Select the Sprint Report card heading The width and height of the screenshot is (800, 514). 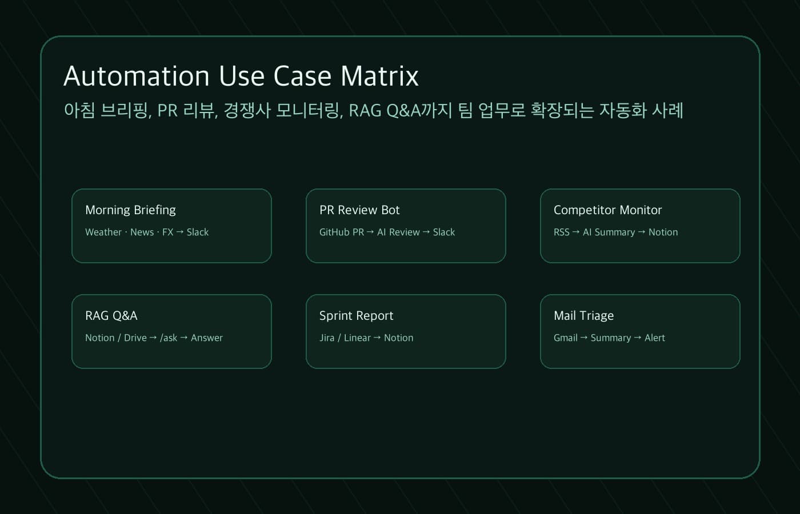(x=356, y=316)
